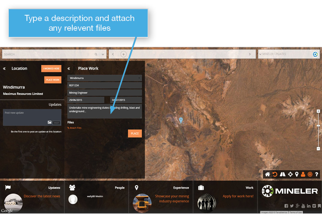Viewport: 322px width, 214px height.
Task: Toggle the road view icon
Action: pyautogui.click(x=282, y=175)
